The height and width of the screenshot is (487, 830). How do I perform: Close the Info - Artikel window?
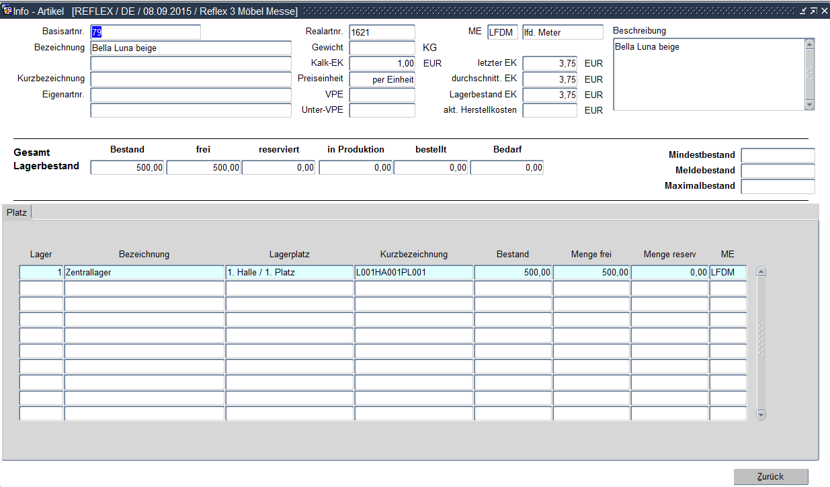click(x=824, y=11)
